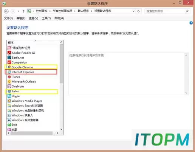The width and height of the screenshot is (195, 152).
Task: Select the Windows Media Player icon
Action: 9,101
